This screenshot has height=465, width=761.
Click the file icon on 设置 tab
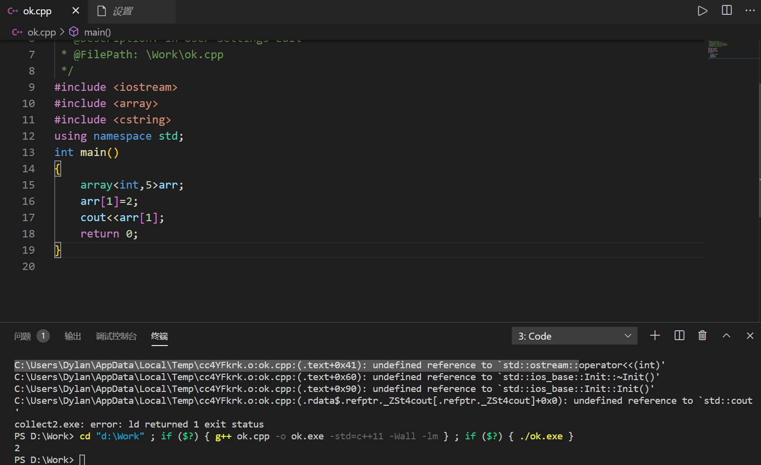pyautogui.click(x=102, y=11)
